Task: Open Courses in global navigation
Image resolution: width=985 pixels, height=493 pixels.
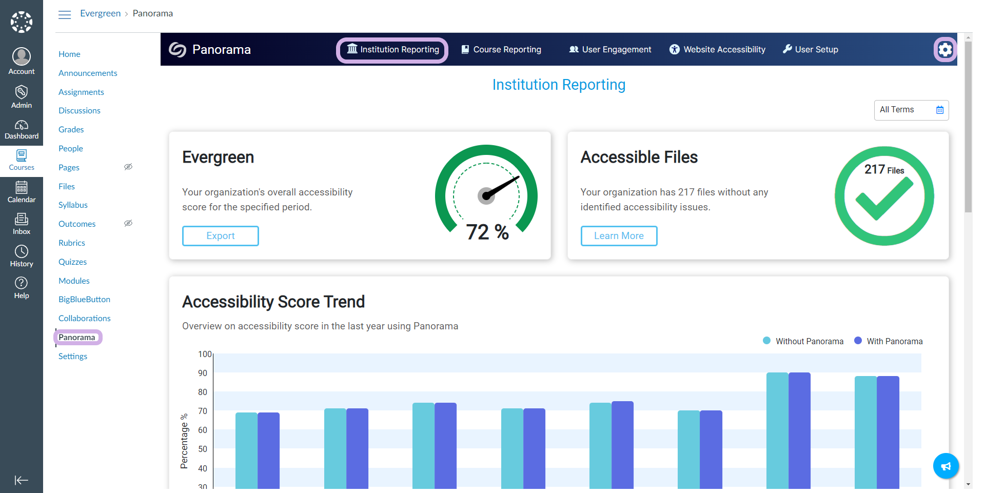Action: pyautogui.click(x=22, y=161)
